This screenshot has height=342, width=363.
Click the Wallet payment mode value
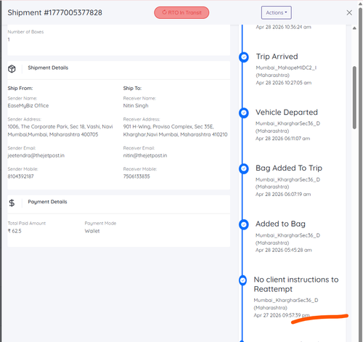coord(92,231)
